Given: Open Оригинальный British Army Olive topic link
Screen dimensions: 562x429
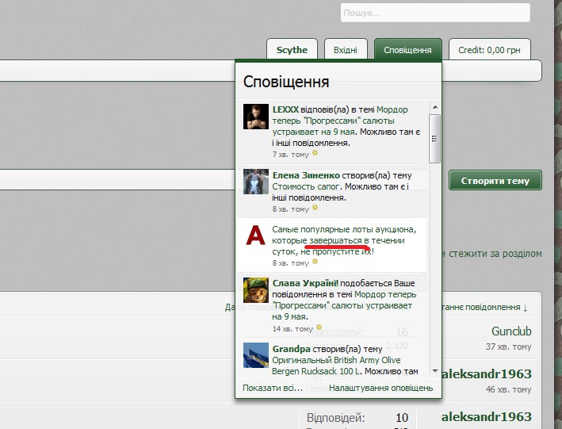Looking at the screenshot, I should coord(336,366).
